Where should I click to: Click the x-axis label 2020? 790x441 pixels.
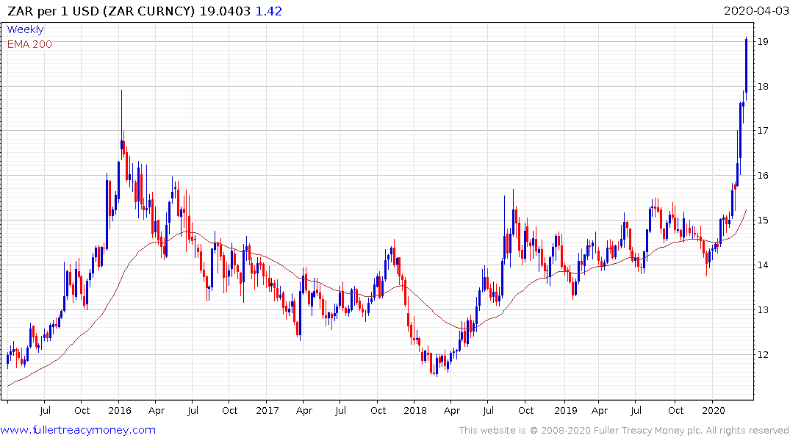[714, 410]
